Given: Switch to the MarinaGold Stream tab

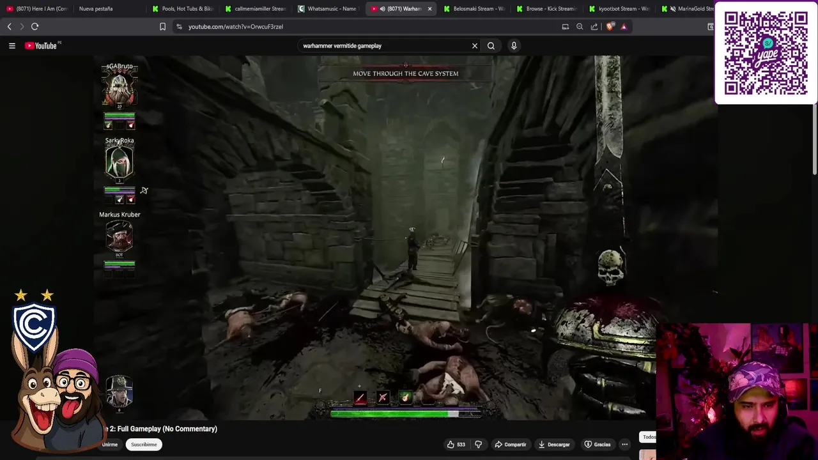Looking at the screenshot, I should 687,9.
